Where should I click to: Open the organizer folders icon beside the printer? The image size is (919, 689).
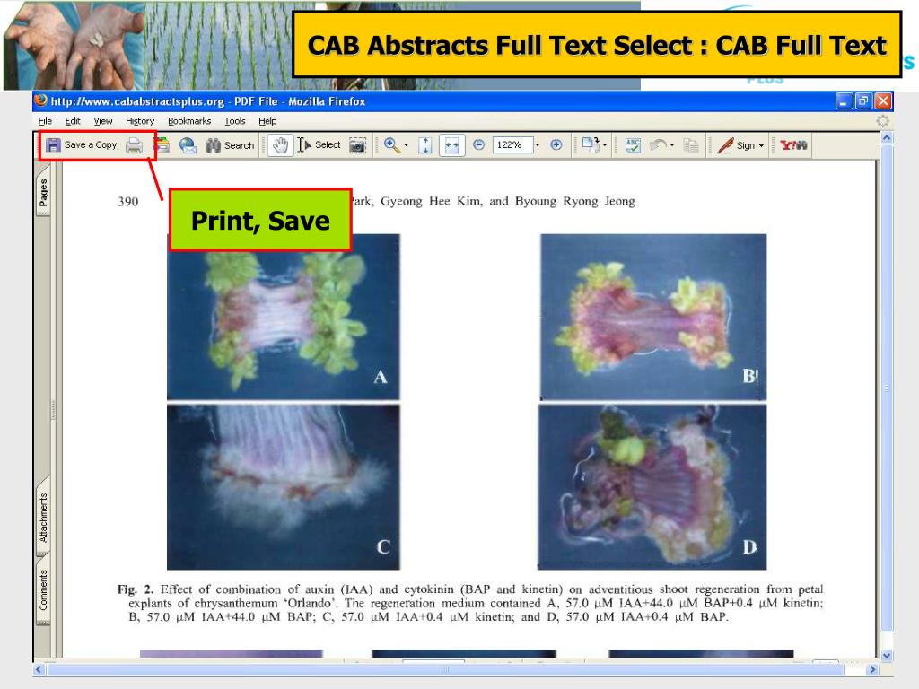(162, 144)
